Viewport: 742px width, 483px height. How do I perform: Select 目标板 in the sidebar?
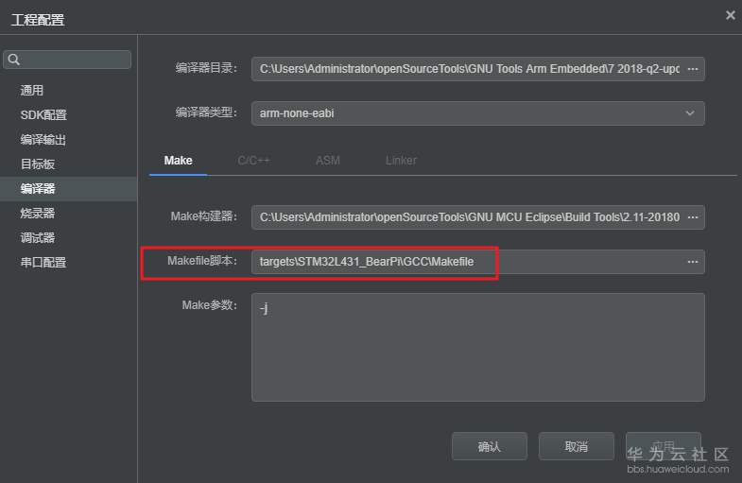click(x=38, y=164)
